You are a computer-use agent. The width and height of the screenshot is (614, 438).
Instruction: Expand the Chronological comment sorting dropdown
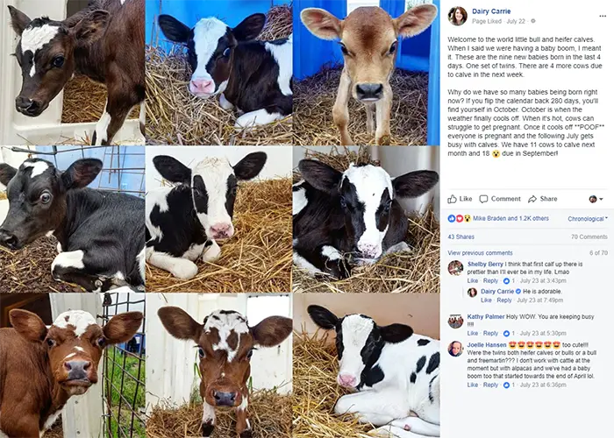coord(588,219)
